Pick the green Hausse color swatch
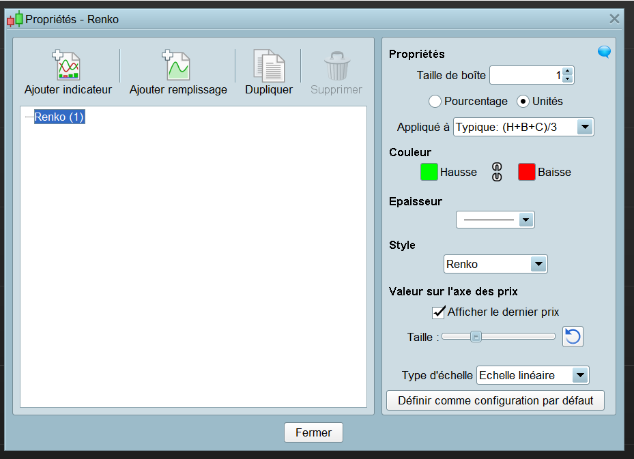Screen dimensions: 634x459 (x=429, y=172)
